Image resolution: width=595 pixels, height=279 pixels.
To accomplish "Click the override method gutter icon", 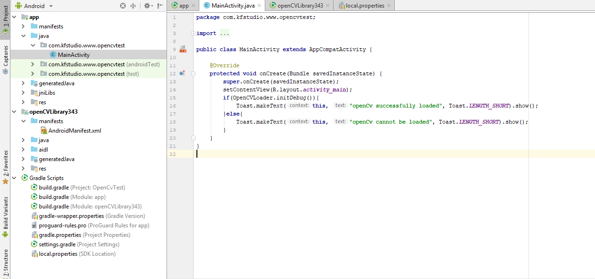I will click(x=182, y=73).
